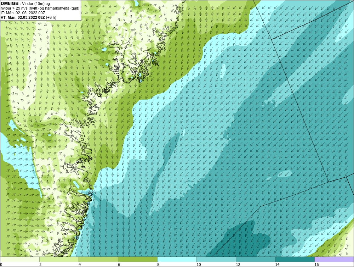Viewport: 354px width, 267px height.
Task: Click the legend label '12'
Action: (238, 265)
